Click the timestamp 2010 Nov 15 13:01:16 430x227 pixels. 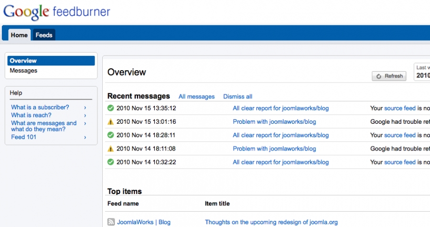click(146, 122)
